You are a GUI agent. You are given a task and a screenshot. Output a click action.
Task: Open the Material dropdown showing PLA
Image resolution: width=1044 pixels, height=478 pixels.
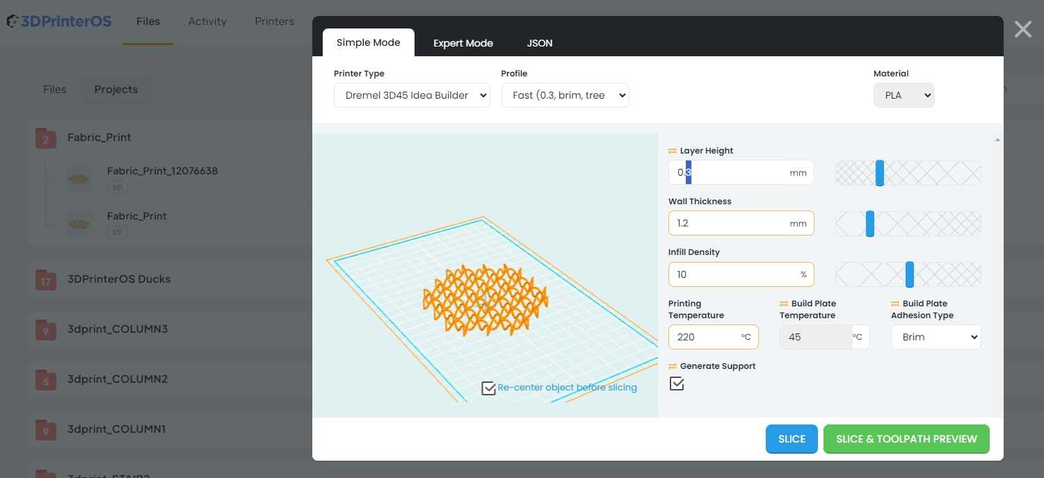pyautogui.click(x=904, y=95)
